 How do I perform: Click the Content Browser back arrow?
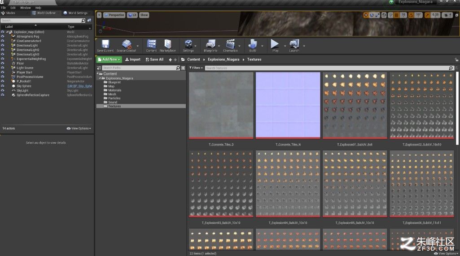click(x=171, y=60)
